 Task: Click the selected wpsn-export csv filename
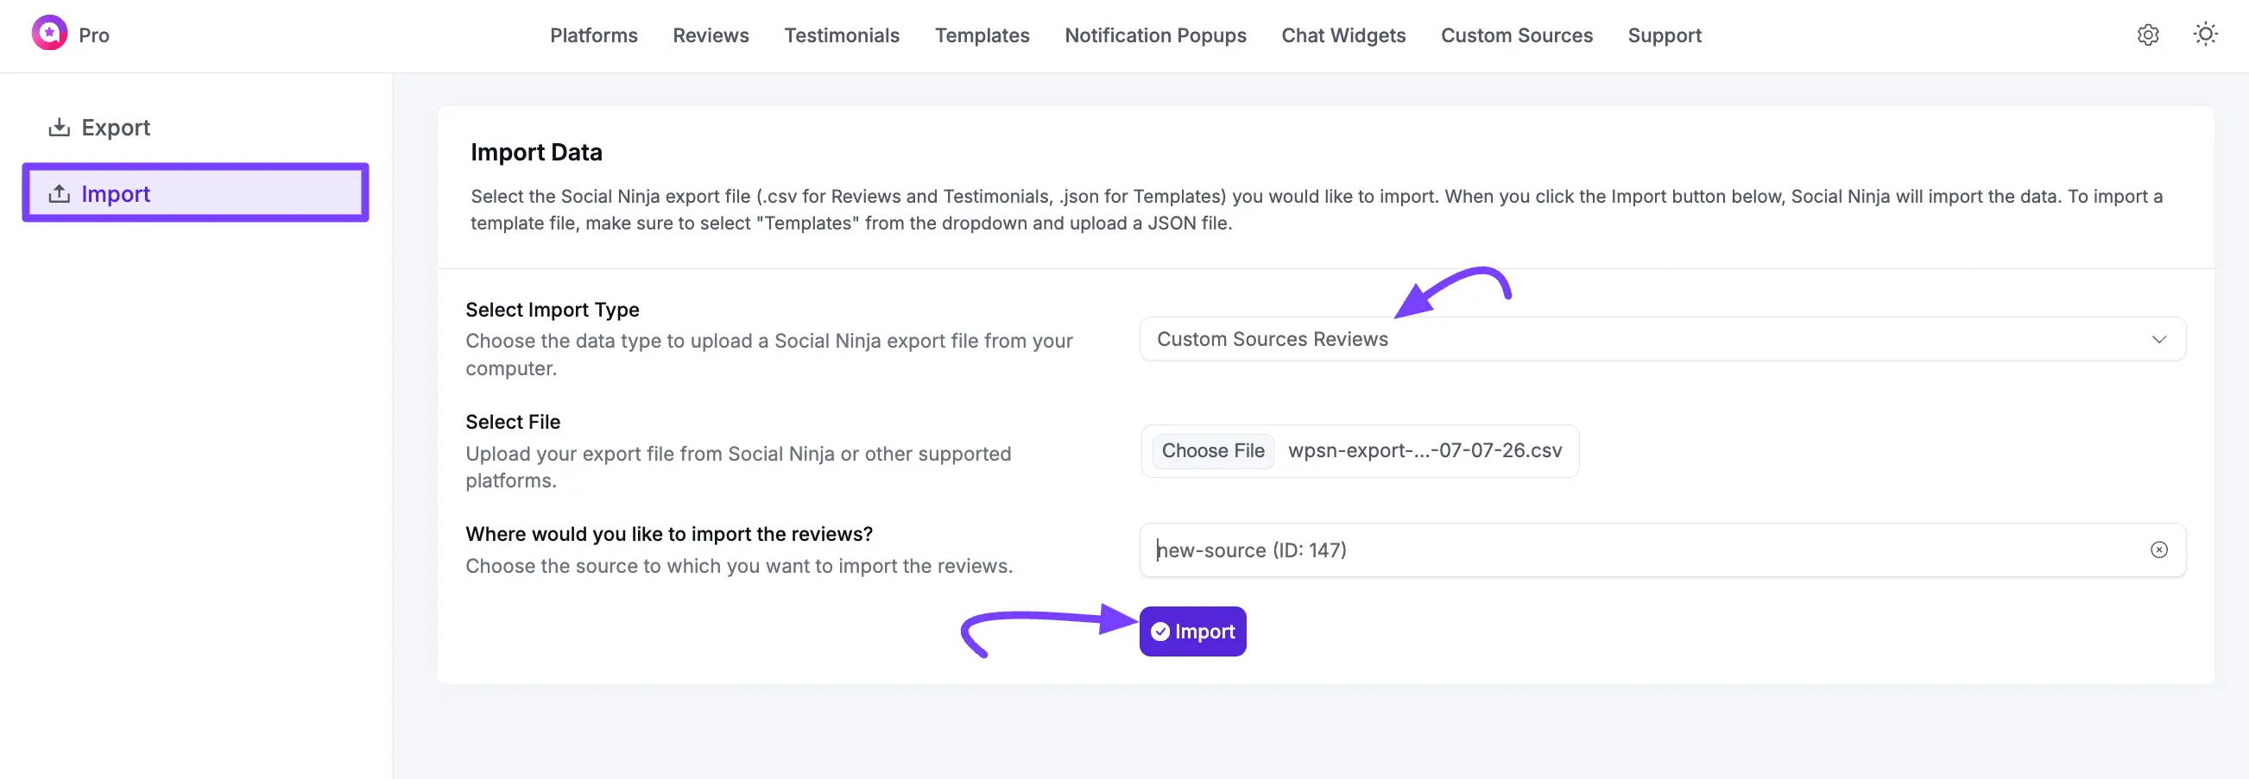click(x=1424, y=451)
